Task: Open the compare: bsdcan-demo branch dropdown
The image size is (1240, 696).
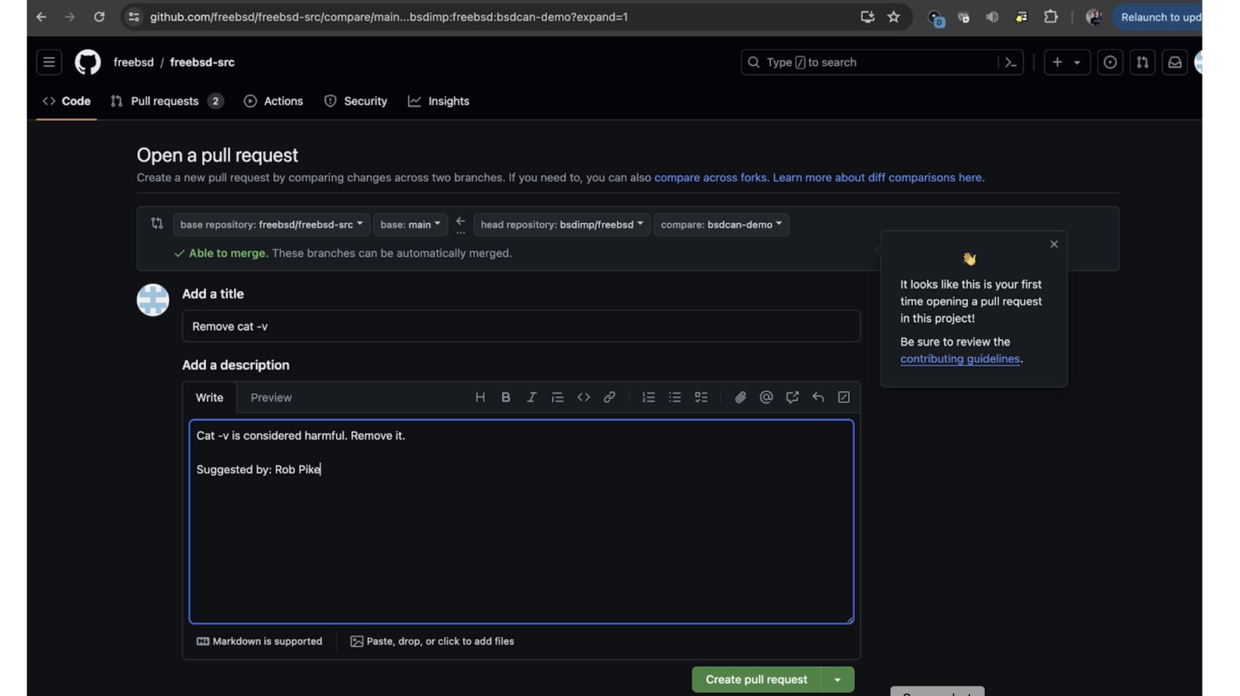Action: click(721, 225)
